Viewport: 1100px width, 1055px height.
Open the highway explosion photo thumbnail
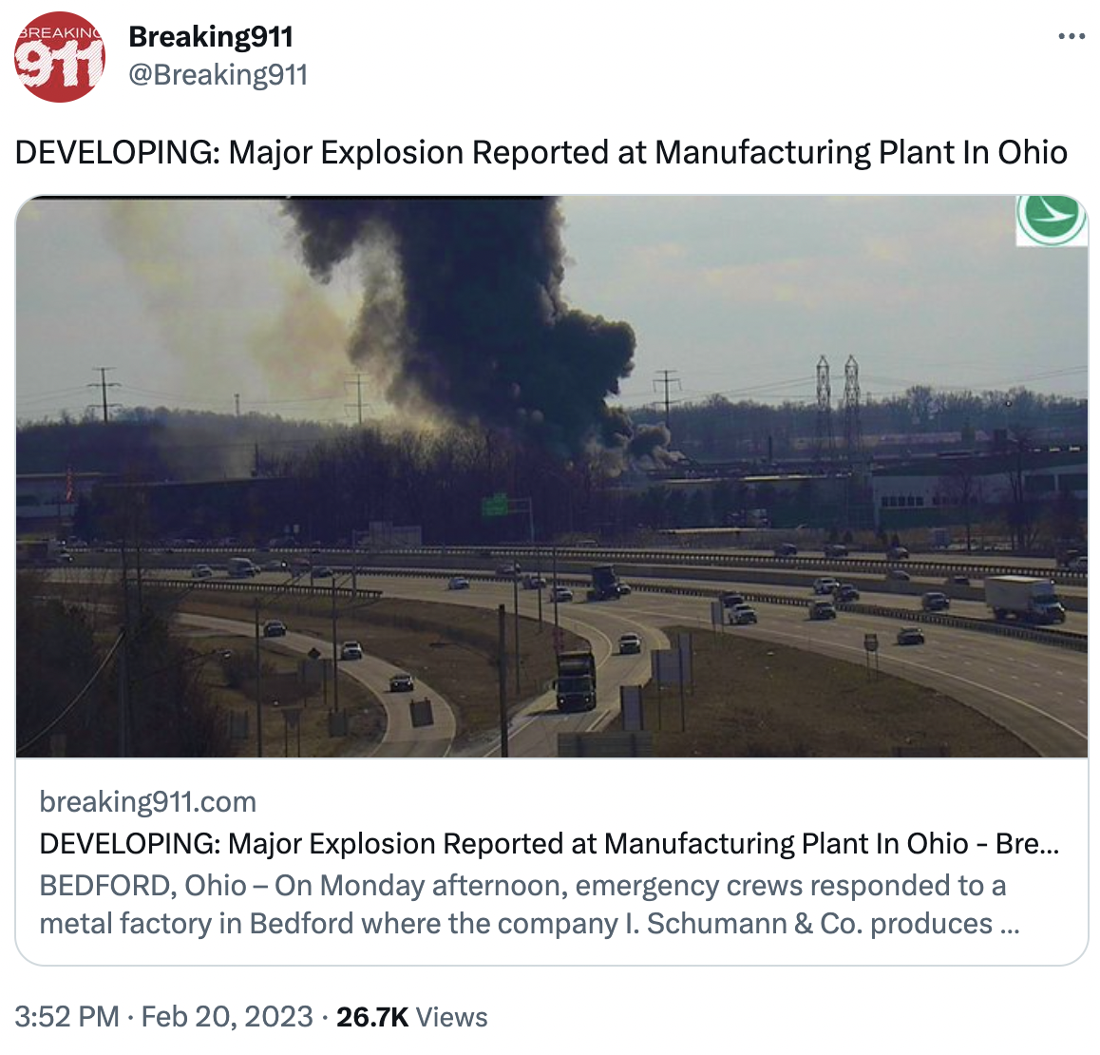551,476
